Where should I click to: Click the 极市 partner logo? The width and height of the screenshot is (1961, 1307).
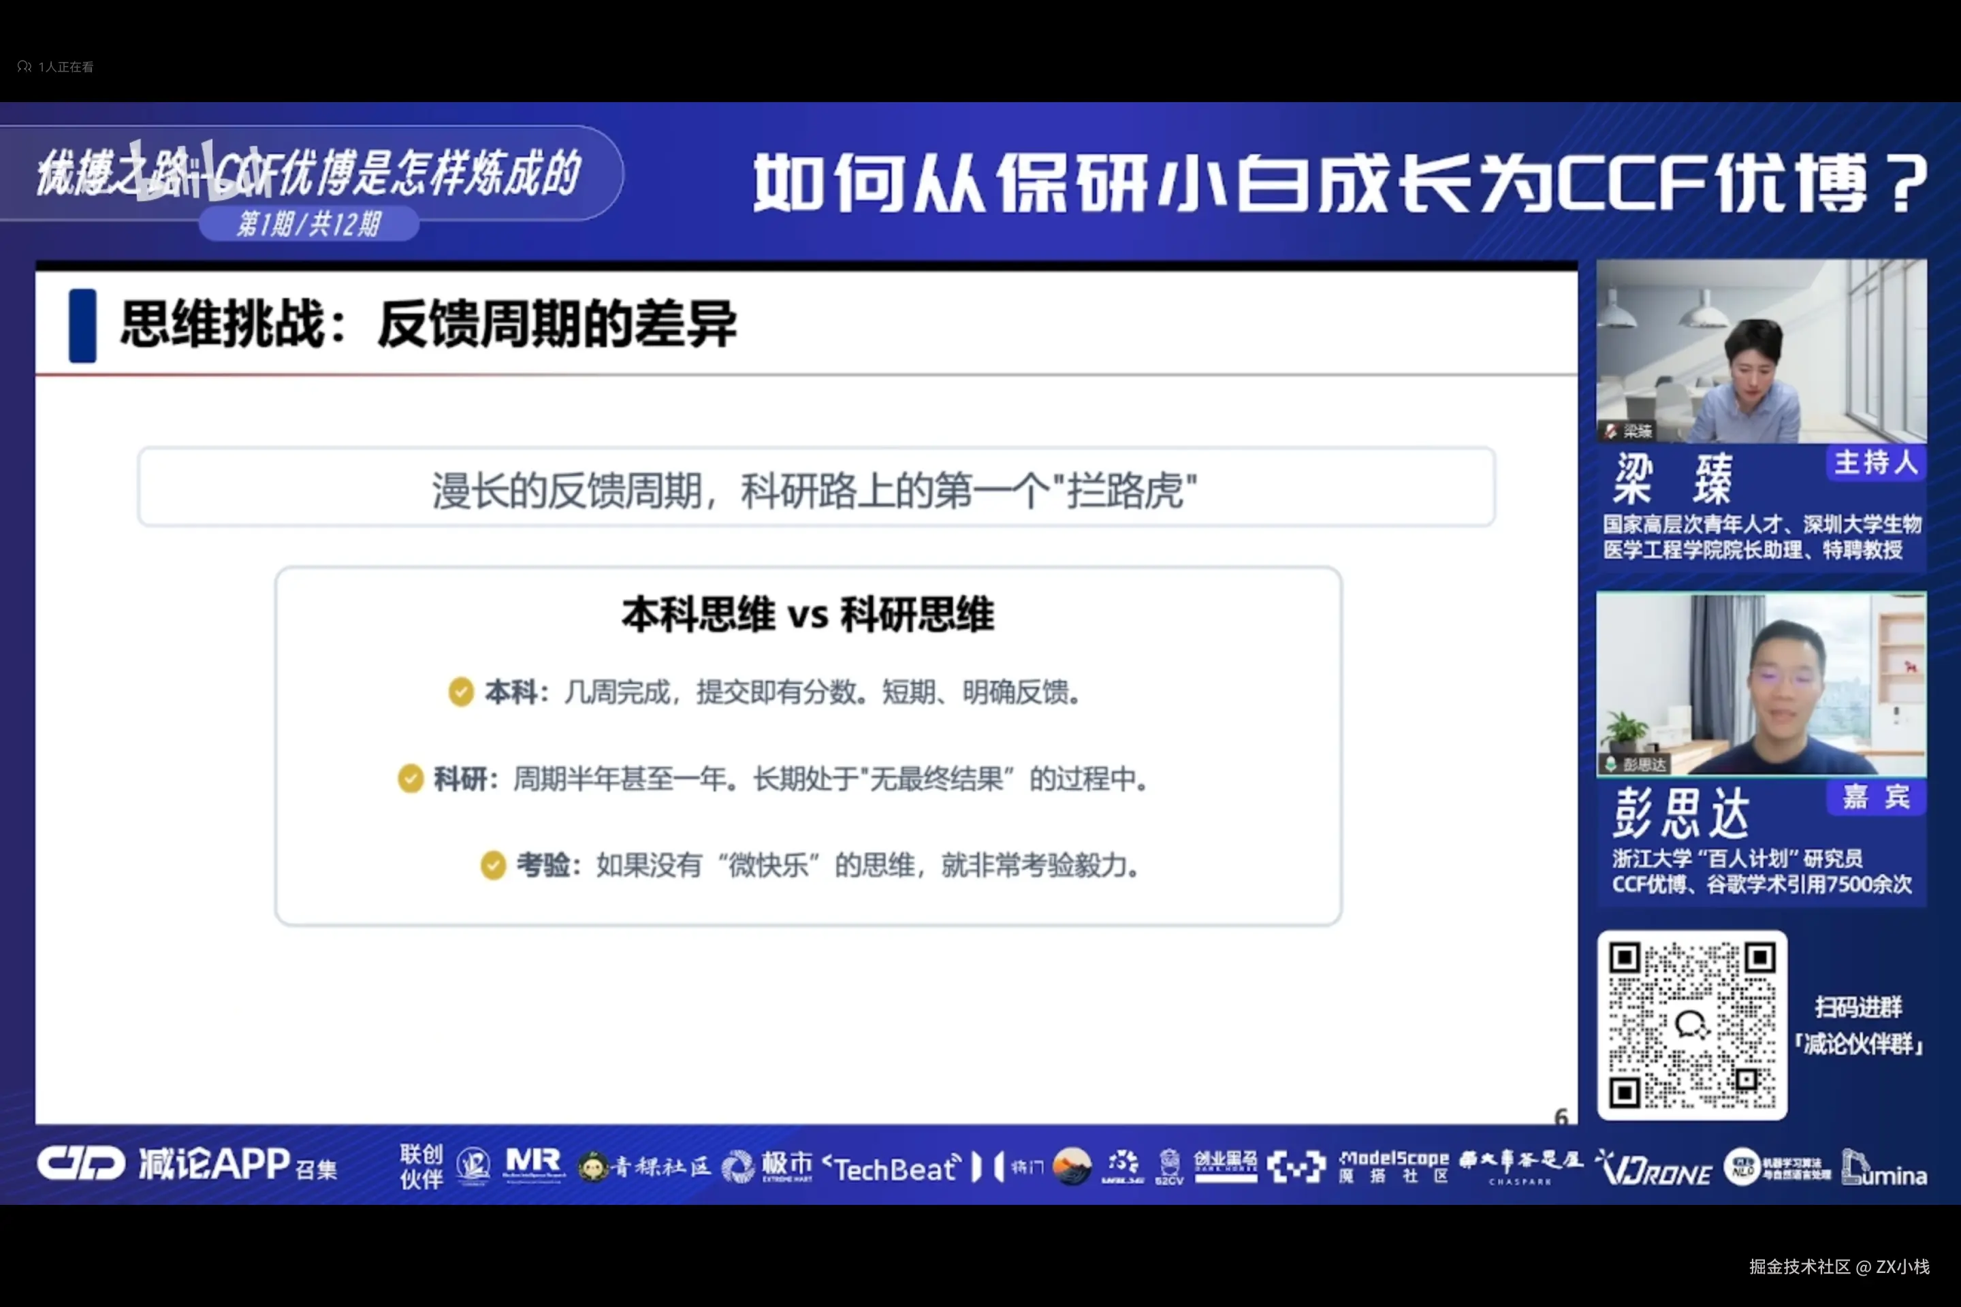767,1165
